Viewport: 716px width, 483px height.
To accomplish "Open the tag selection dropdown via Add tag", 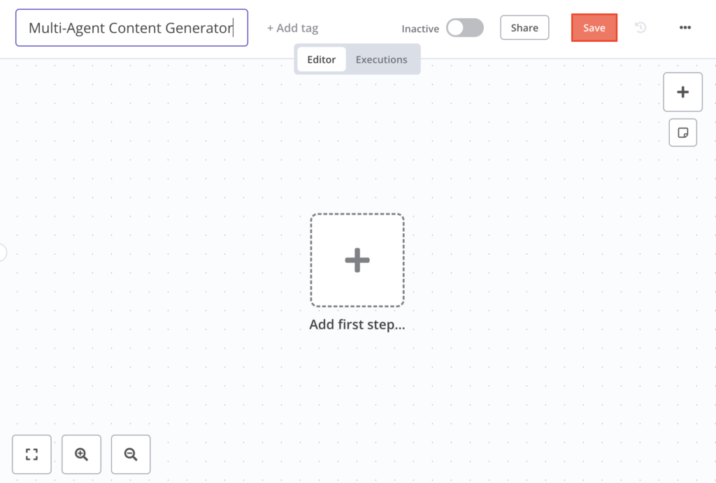I will point(292,28).
